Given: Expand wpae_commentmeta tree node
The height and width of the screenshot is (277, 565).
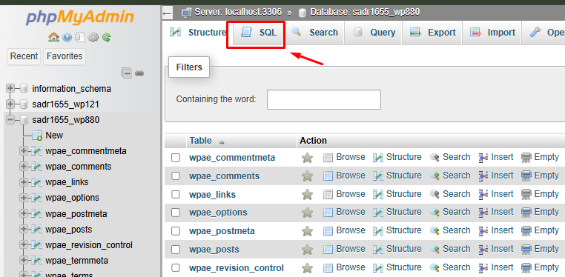Looking at the screenshot, I should (24, 151).
